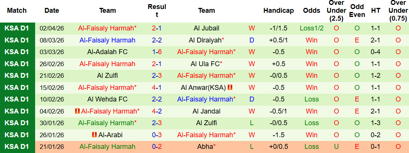Click the HT column header
The height and width of the screenshot is (153, 409).
[375, 11]
